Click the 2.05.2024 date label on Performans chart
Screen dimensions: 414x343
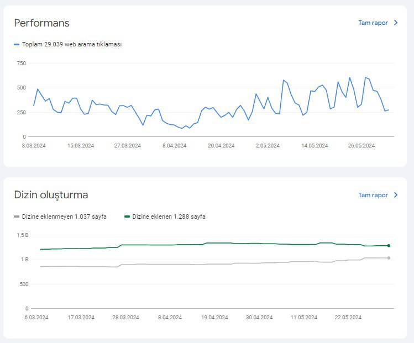pos(268,146)
